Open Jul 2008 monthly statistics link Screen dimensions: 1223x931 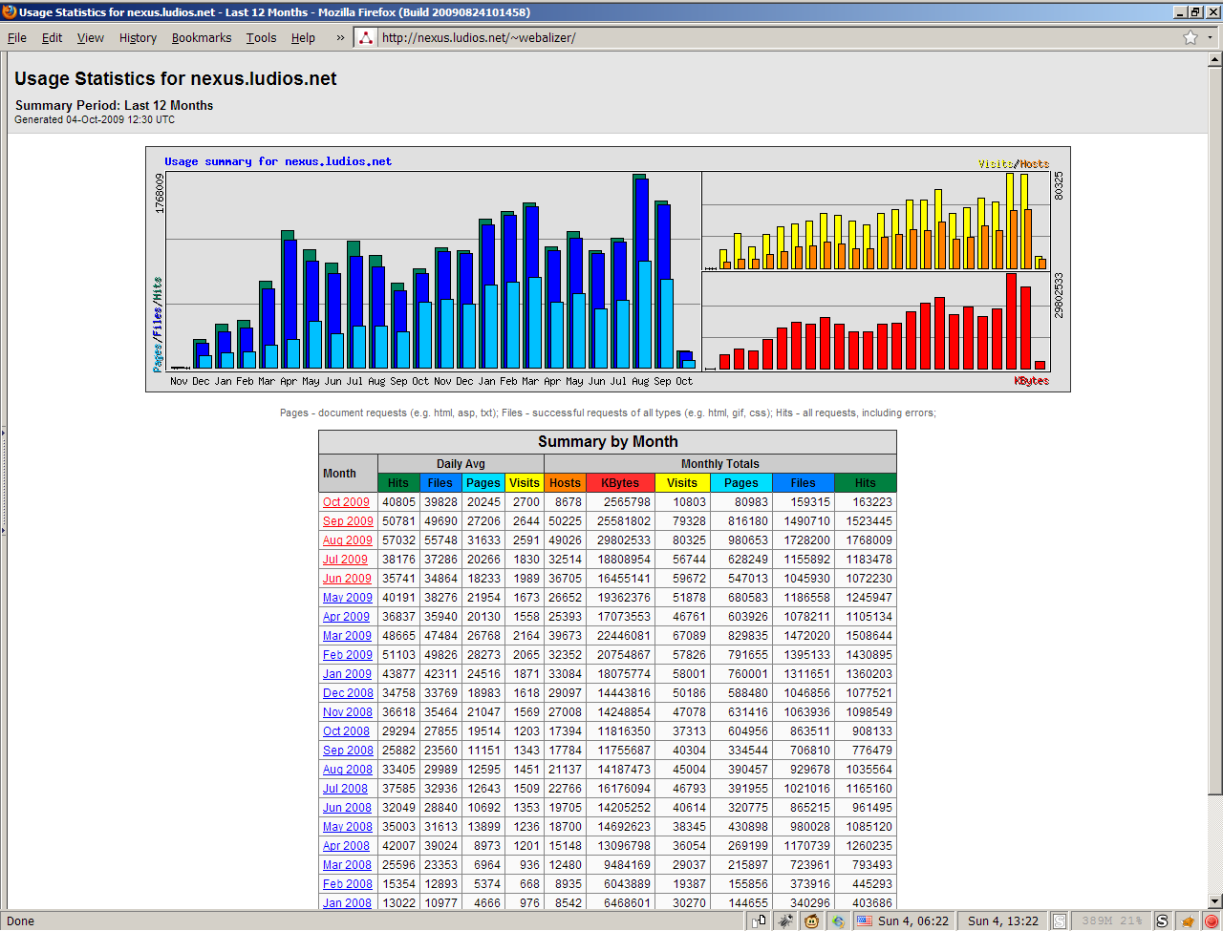pos(345,789)
